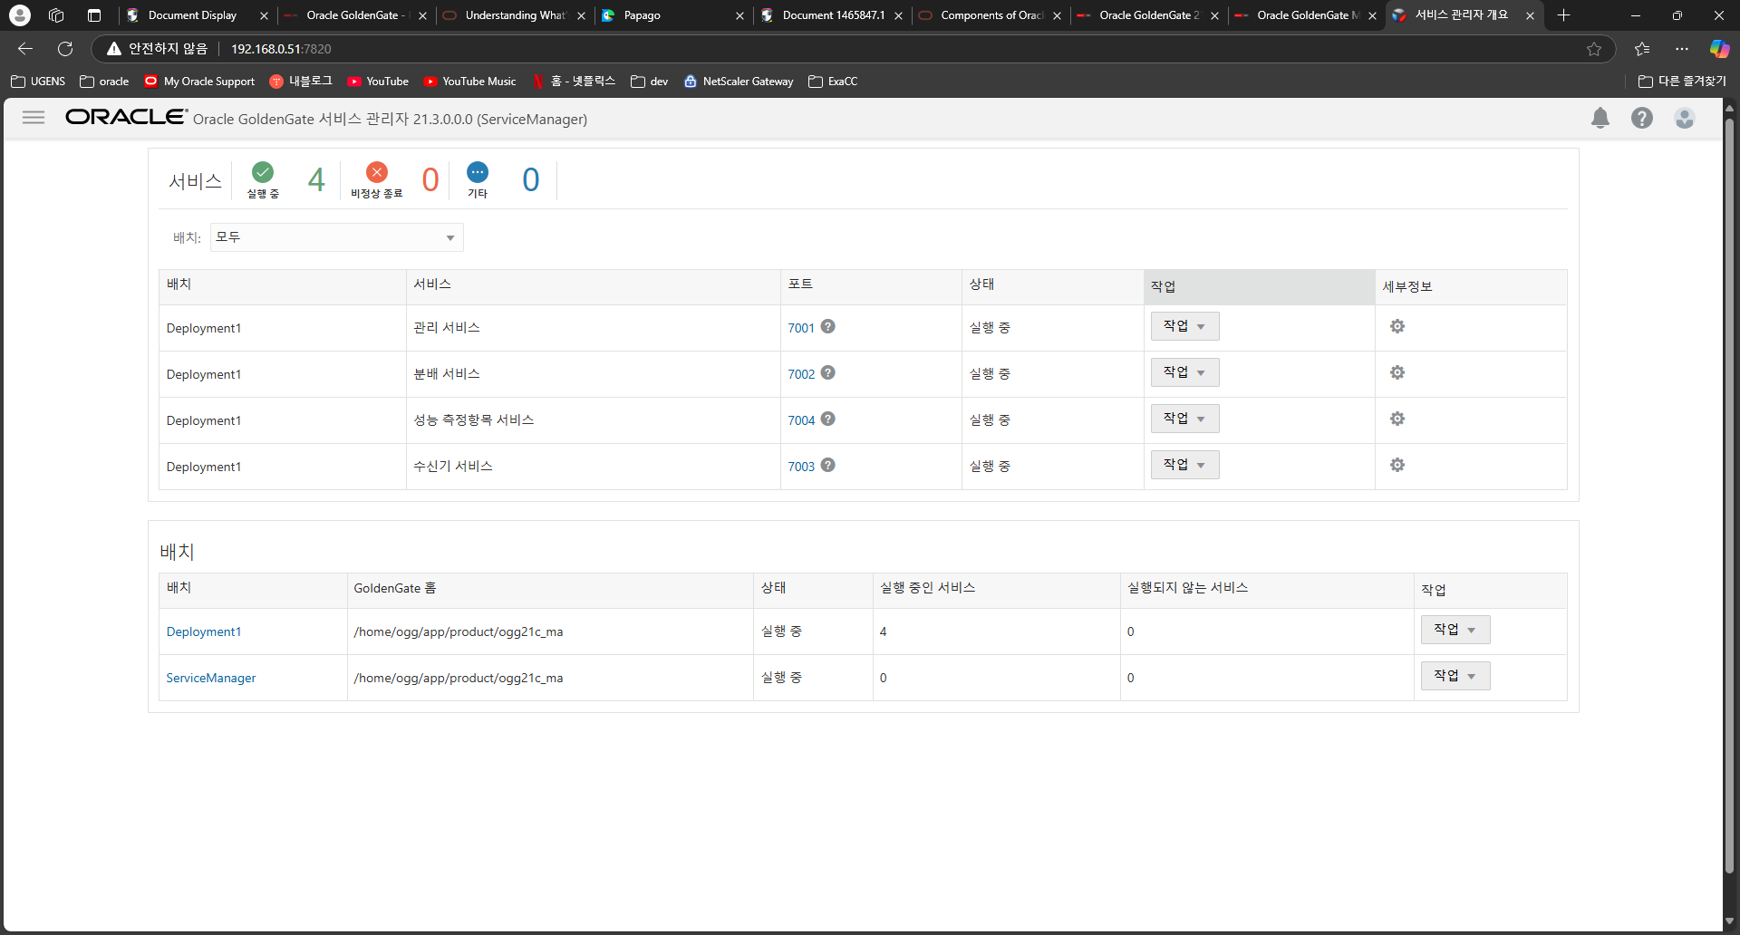Open the Copilot sidebar icon
The width and height of the screenshot is (1740, 935).
1719,49
